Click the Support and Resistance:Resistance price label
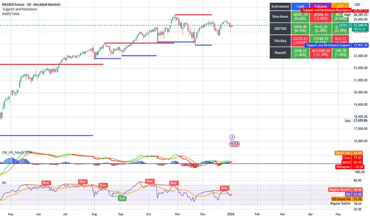 [x=326, y=10]
